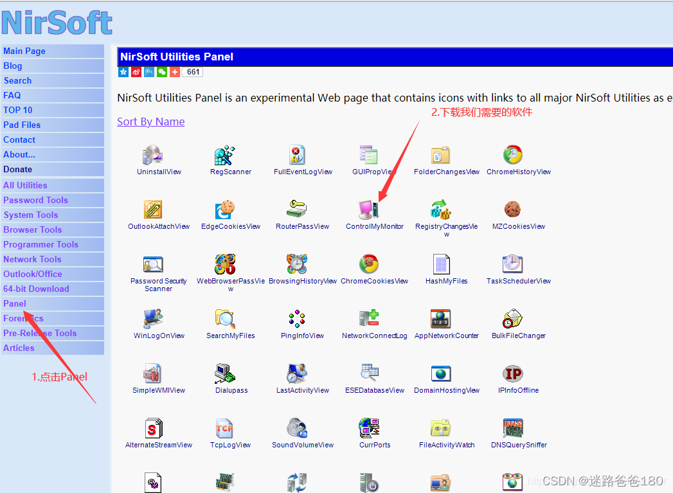Image resolution: width=673 pixels, height=493 pixels.
Task: Open the ChromeCookiesView icon
Action: coord(369,264)
